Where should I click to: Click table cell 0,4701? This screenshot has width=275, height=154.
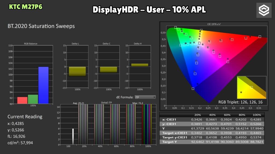point(226,124)
